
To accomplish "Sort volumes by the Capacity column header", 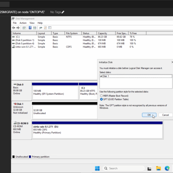I will coord(106,33).
